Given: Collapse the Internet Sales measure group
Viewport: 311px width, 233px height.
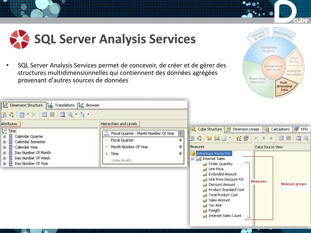Looking at the screenshot, I should pos(192,159).
